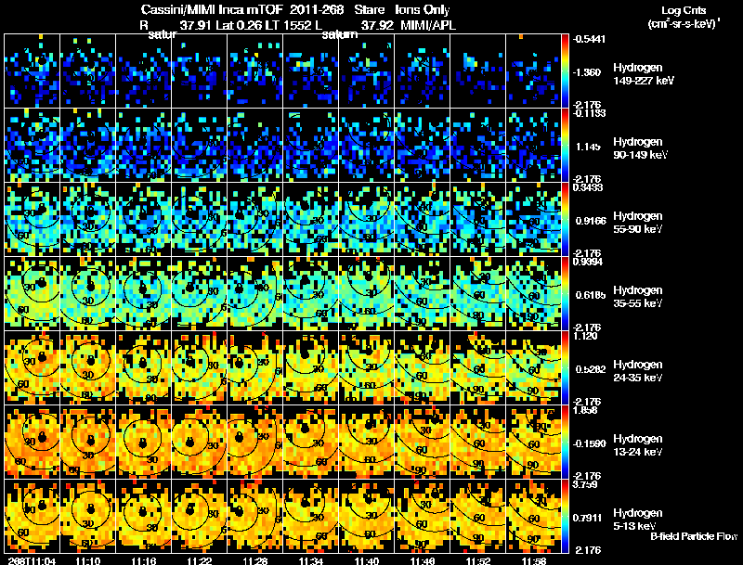Select the 11:58 panel in 5-13 keV row

point(533,516)
